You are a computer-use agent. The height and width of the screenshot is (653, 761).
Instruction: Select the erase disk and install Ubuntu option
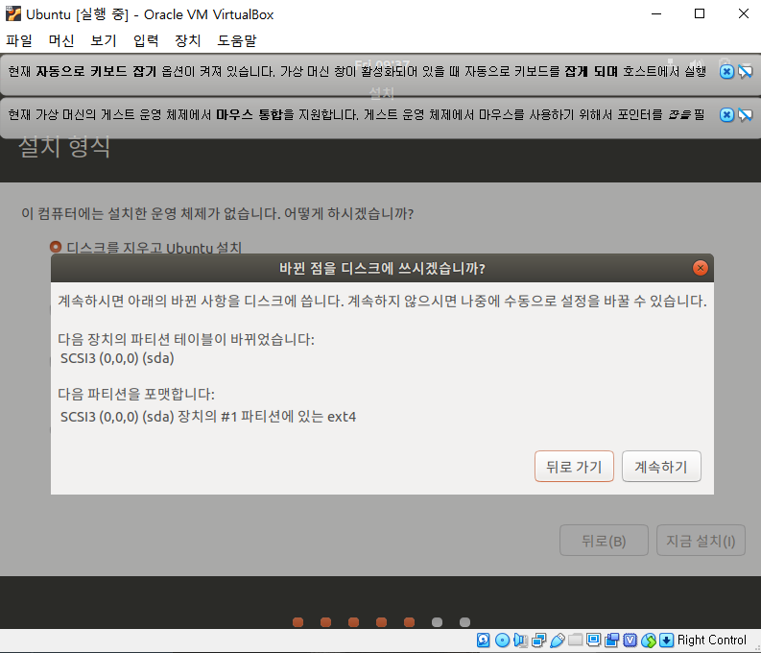click(x=56, y=247)
